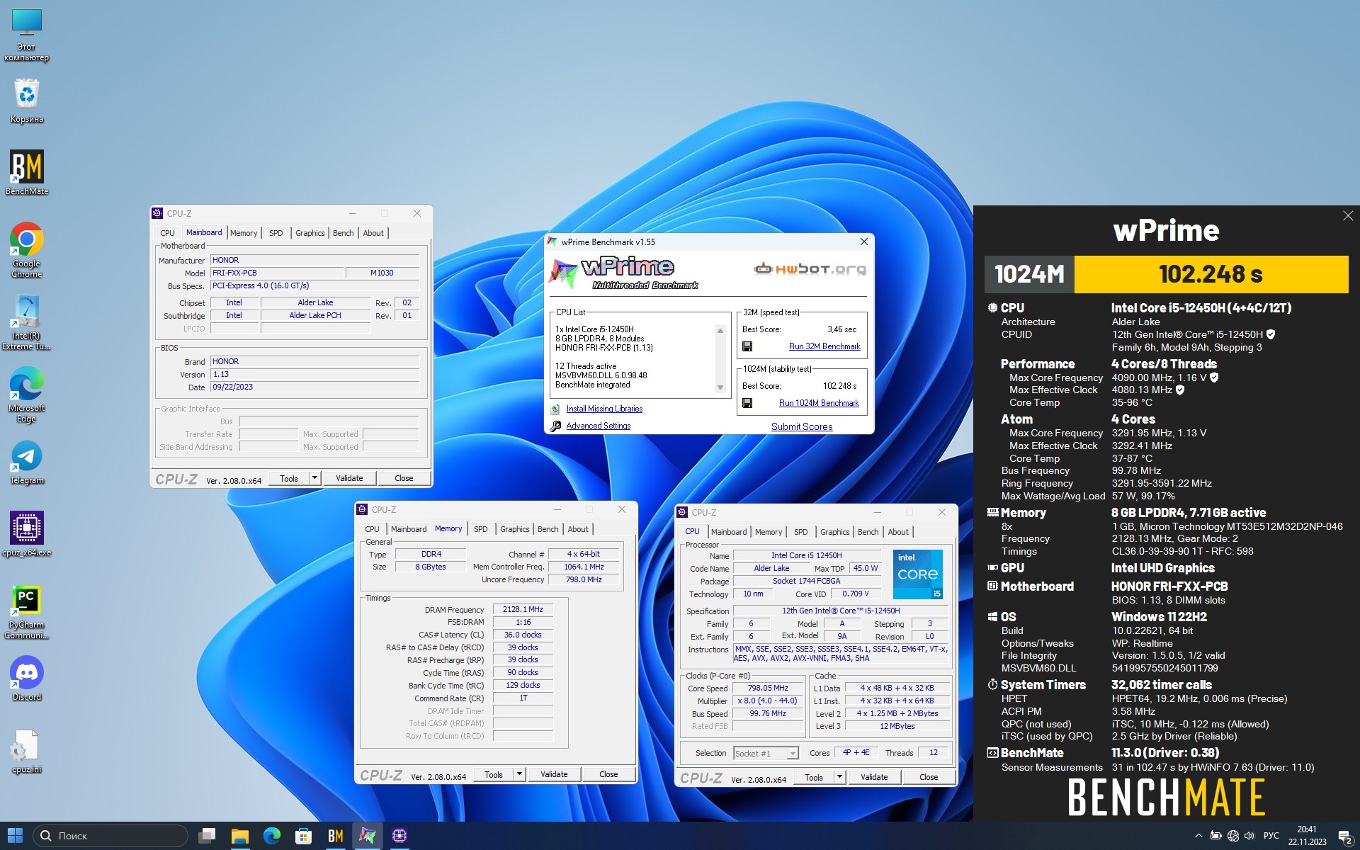The image size is (1360, 850).
Task: Open the Recycle Bin desktop icon
Action: point(27,101)
